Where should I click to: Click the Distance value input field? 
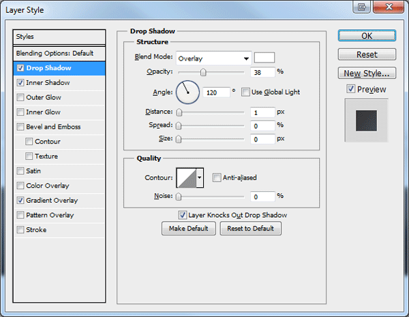[x=262, y=112]
